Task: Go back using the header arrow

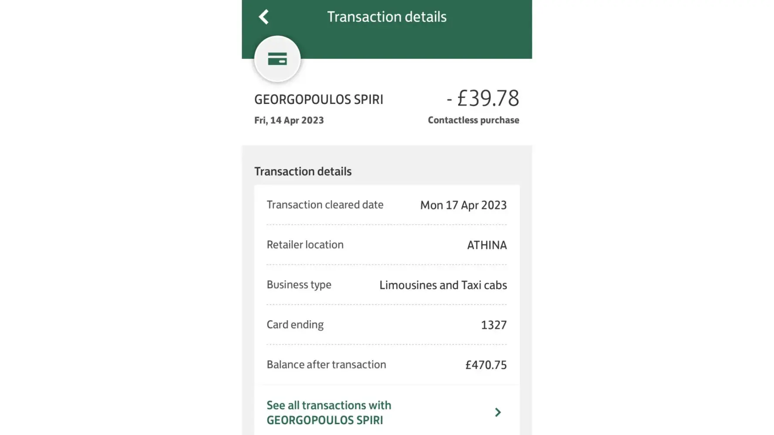Action: coord(264,17)
